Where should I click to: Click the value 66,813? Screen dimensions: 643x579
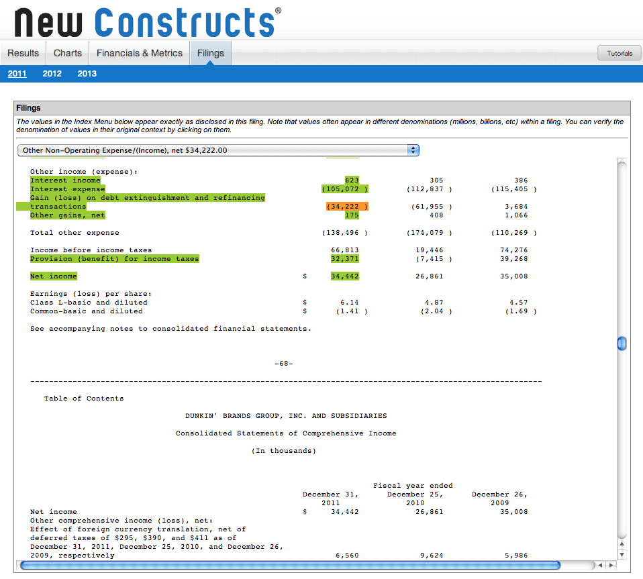coord(345,250)
